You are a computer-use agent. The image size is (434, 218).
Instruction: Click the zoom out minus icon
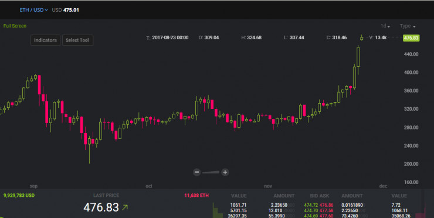point(197,172)
